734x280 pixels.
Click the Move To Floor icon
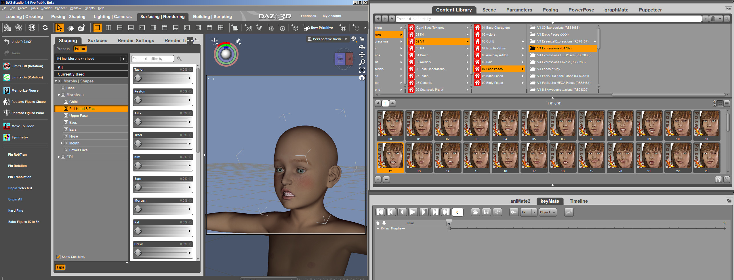[x=7, y=126]
